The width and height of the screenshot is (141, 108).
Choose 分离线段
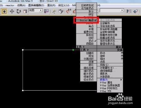[89, 59]
